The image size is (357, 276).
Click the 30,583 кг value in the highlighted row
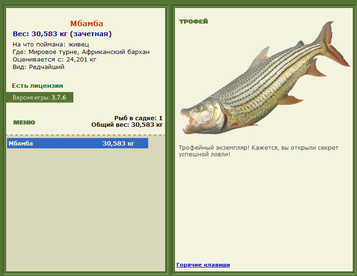tap(118, 143)
